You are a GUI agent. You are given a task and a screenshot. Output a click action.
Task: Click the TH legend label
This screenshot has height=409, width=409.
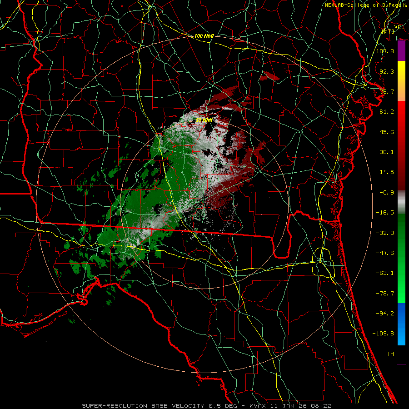pyautogui.click(x=390, y=354)
